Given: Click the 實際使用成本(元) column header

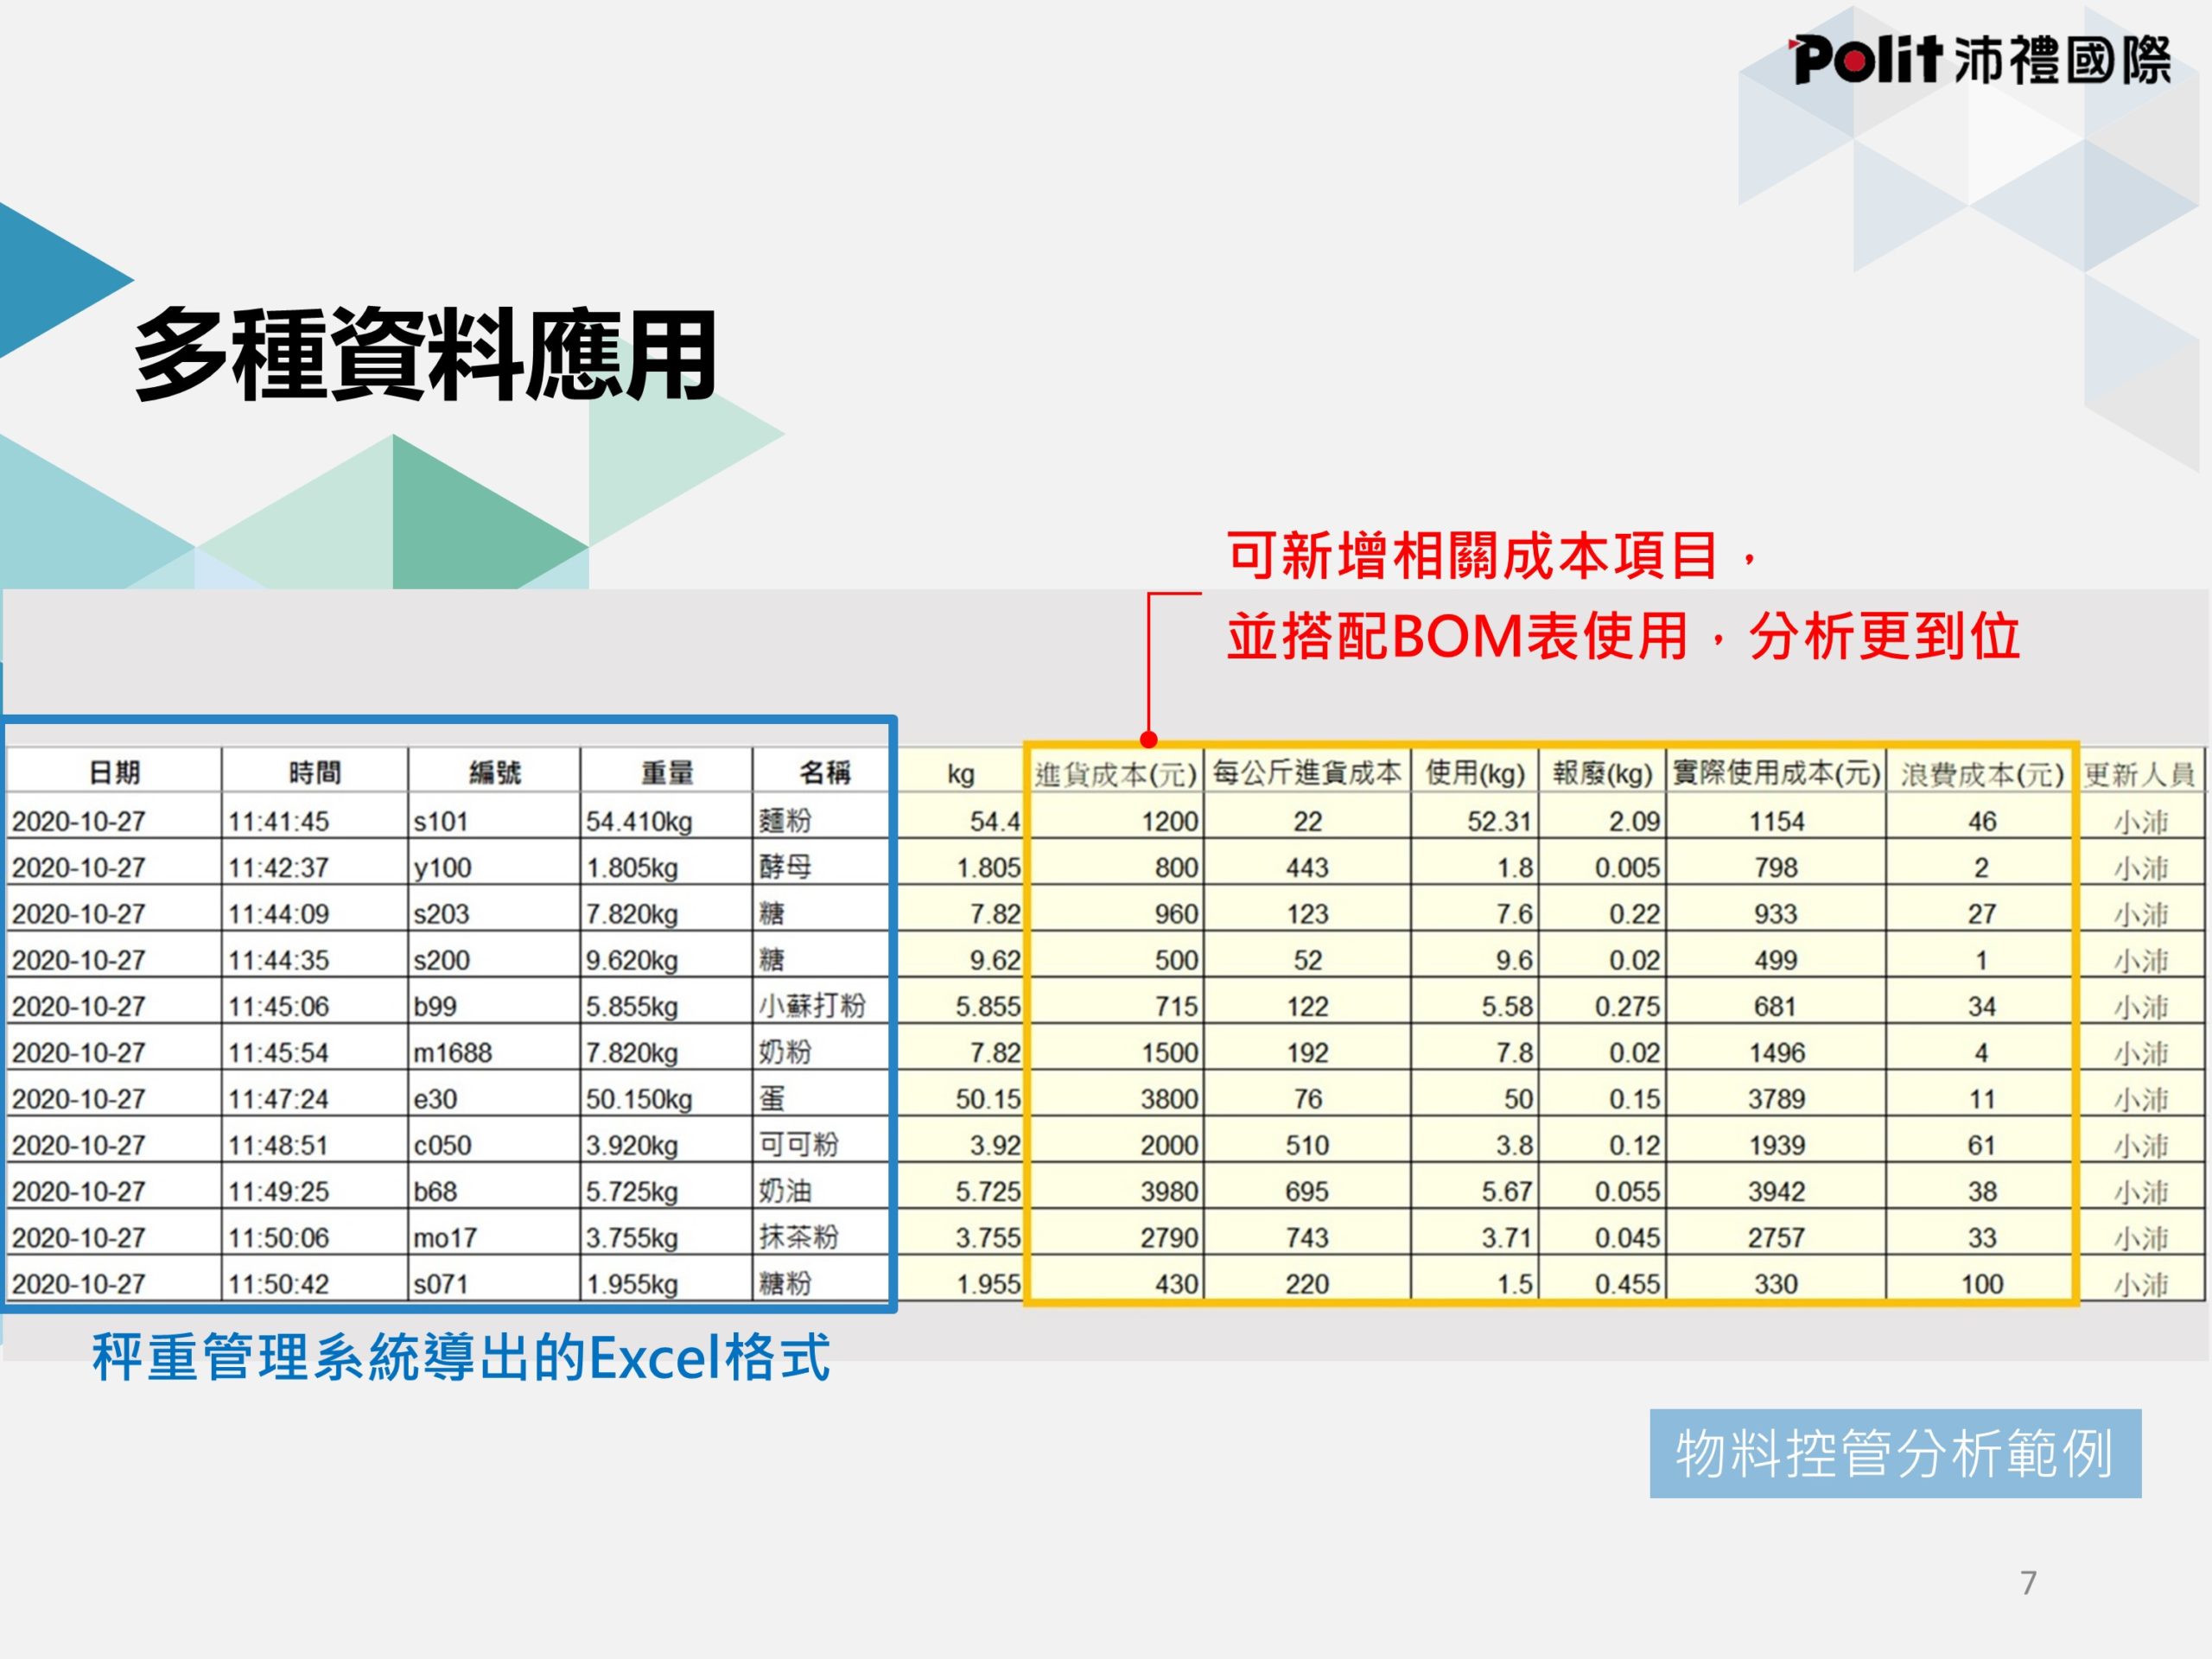Looking at the screenshot, I should click(1776, 773).
